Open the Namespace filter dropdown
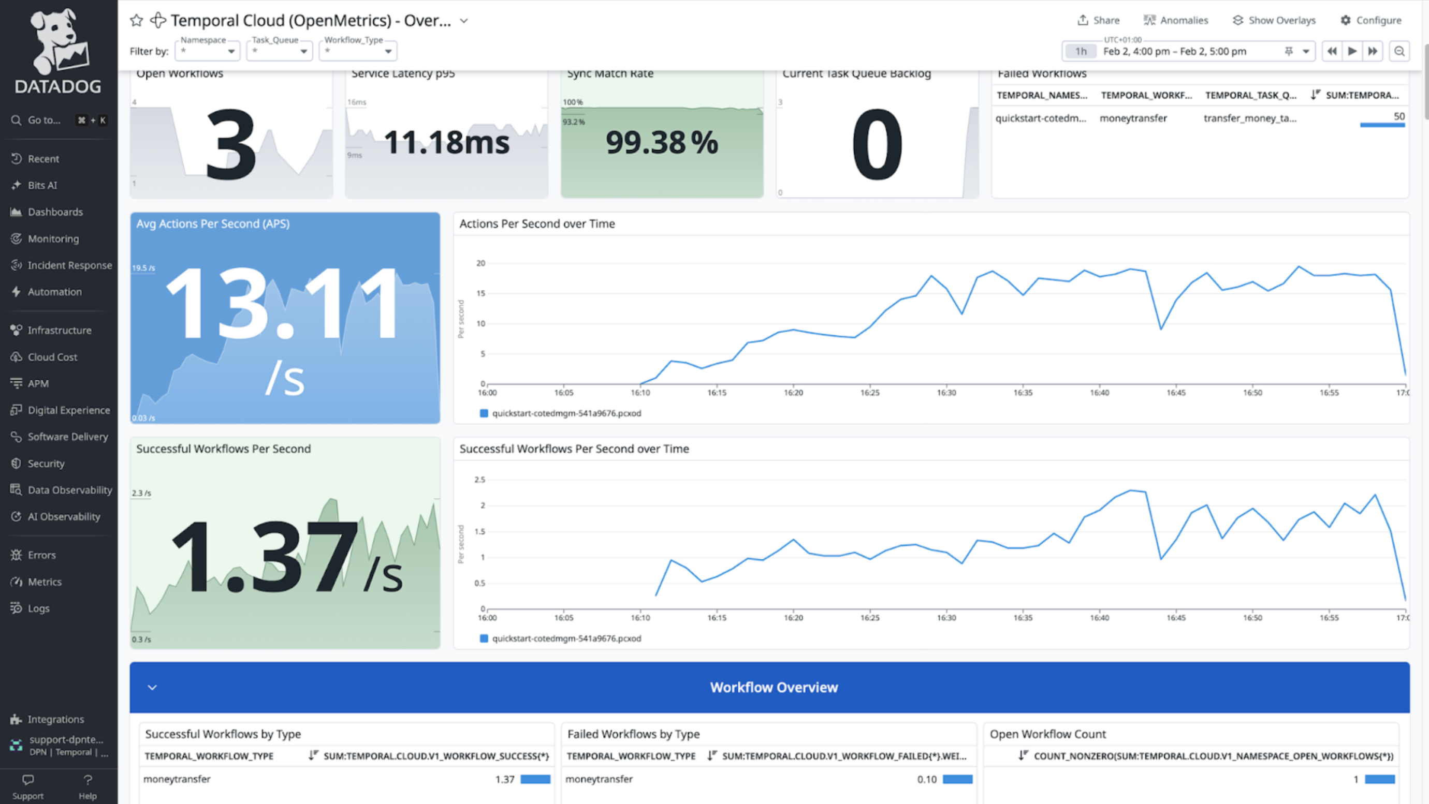 (x=208, y=51)
